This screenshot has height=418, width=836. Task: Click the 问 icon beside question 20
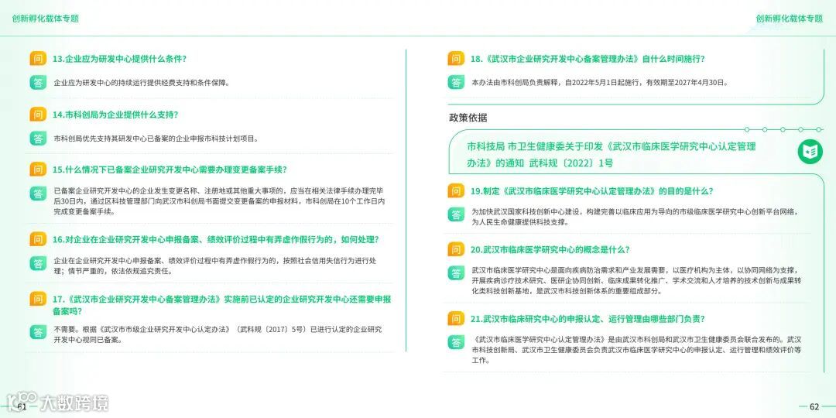click(x=456, y=249)
